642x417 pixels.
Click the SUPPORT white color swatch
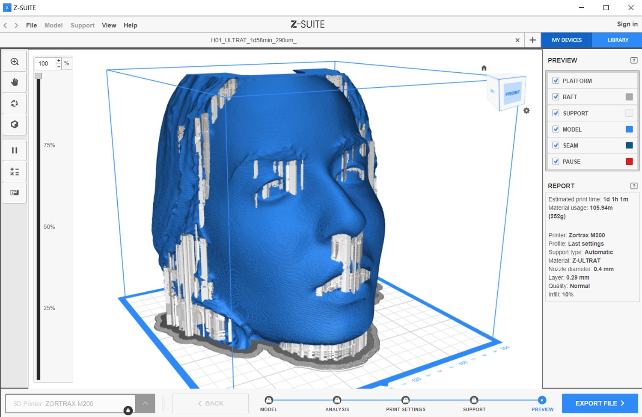point(629,113)
